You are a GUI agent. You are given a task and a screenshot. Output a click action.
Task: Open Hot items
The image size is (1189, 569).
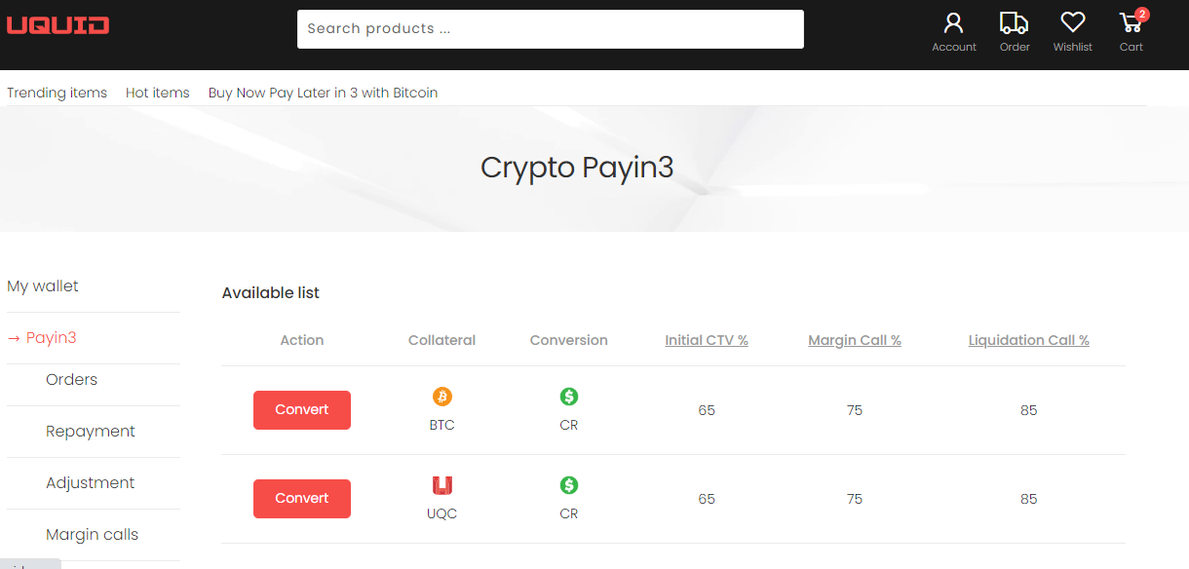(x=158, y=93)
